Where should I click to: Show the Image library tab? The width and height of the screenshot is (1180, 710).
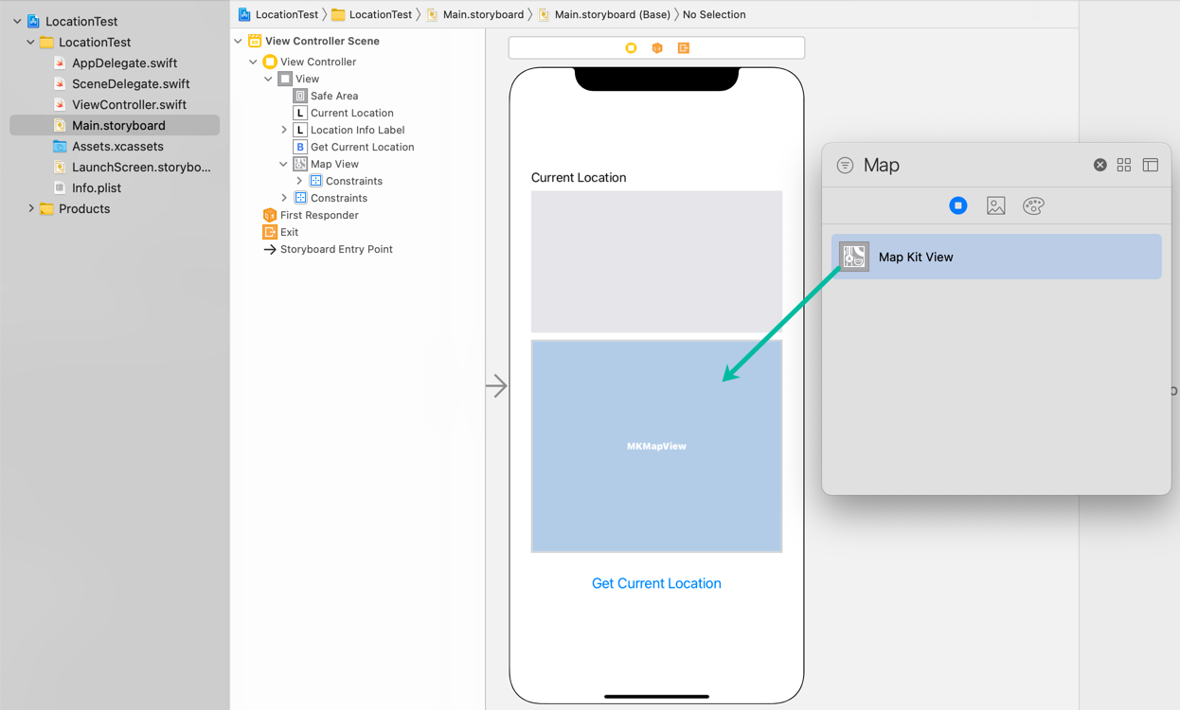click(995, 205)
